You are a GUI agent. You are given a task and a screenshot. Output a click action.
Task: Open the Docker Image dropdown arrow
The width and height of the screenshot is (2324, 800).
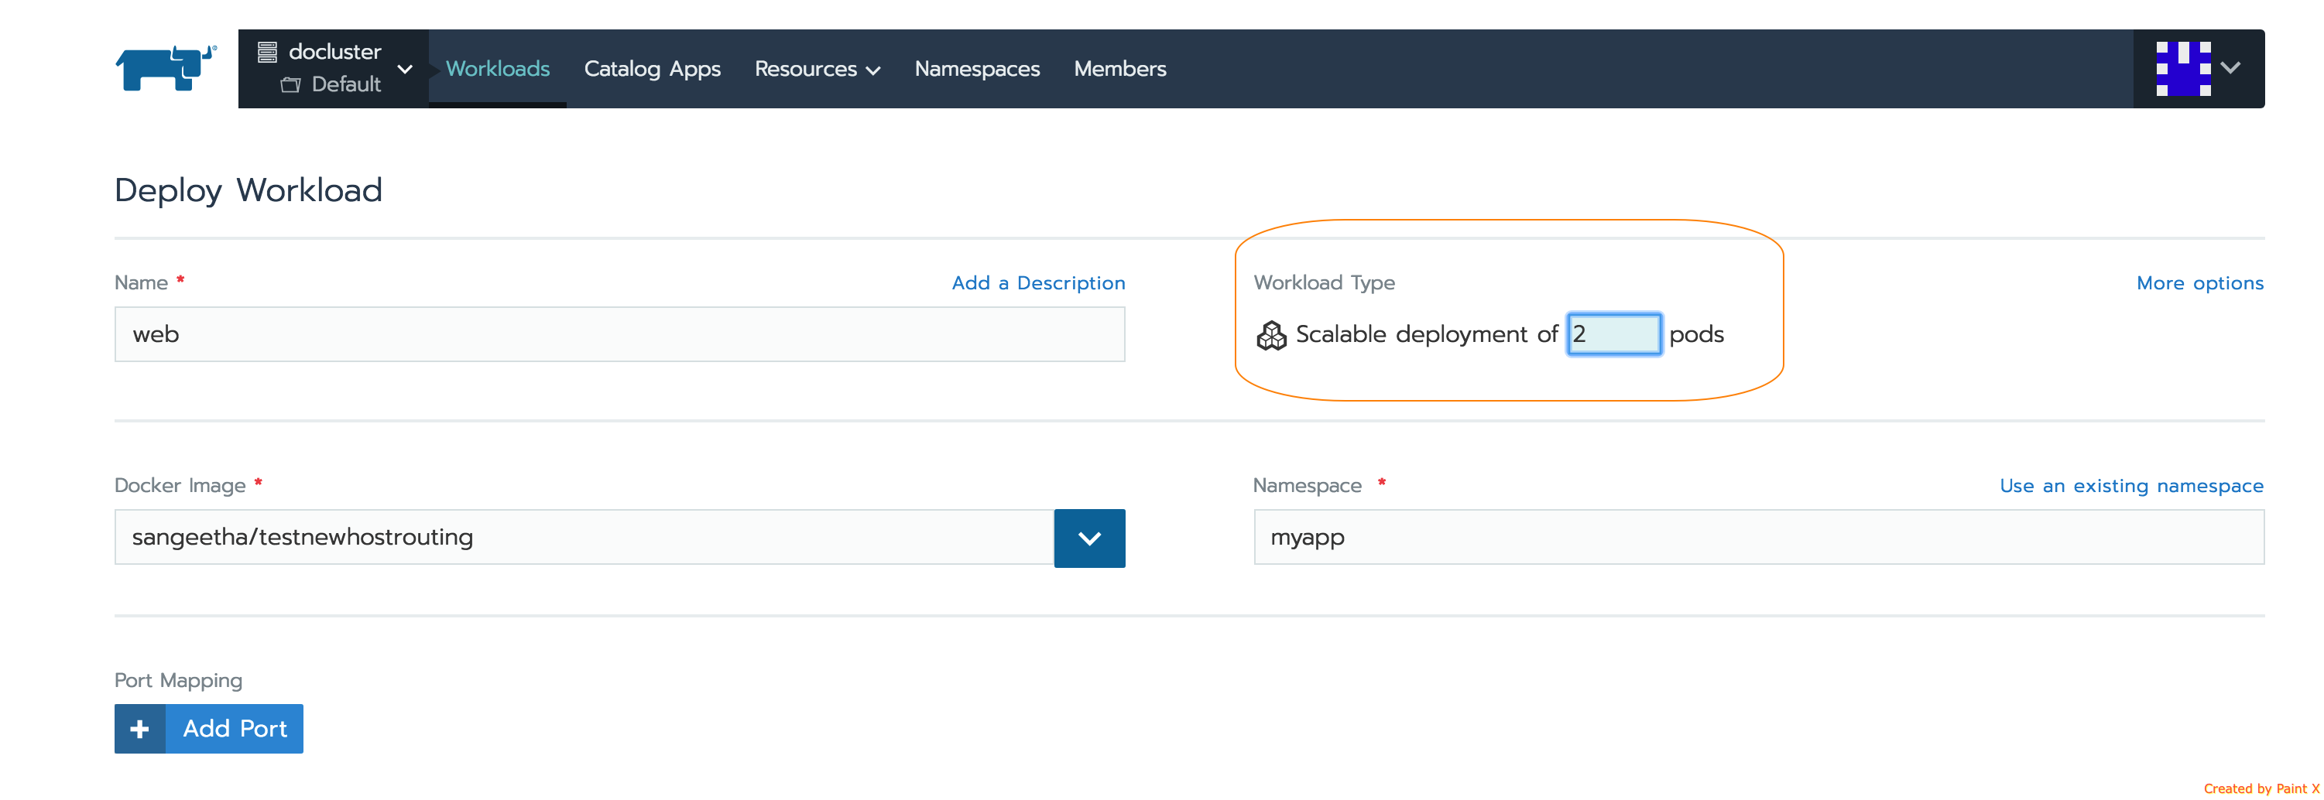(1090, 538)
